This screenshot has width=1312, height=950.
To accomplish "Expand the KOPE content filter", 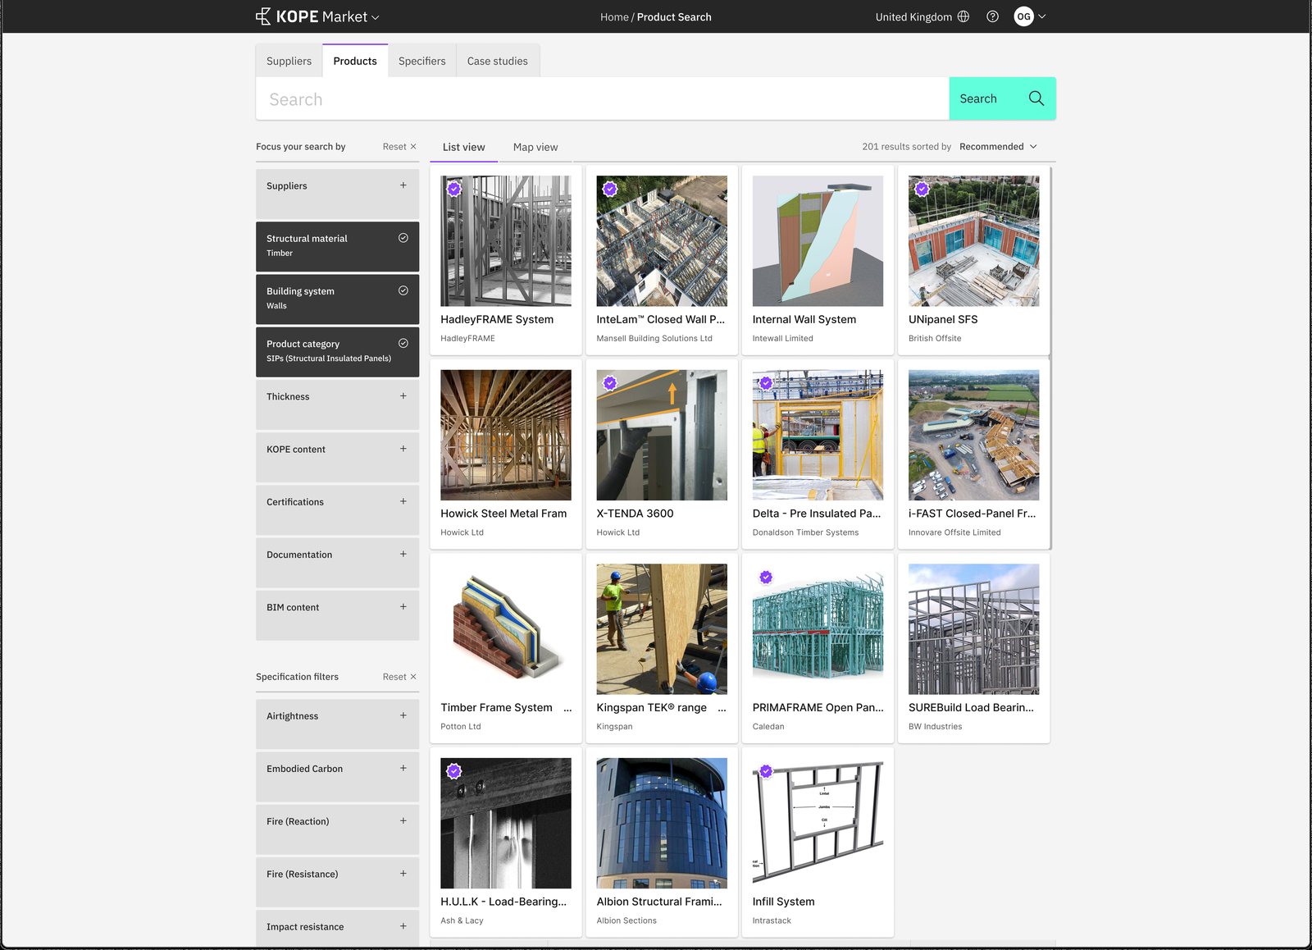I will 337,457.
